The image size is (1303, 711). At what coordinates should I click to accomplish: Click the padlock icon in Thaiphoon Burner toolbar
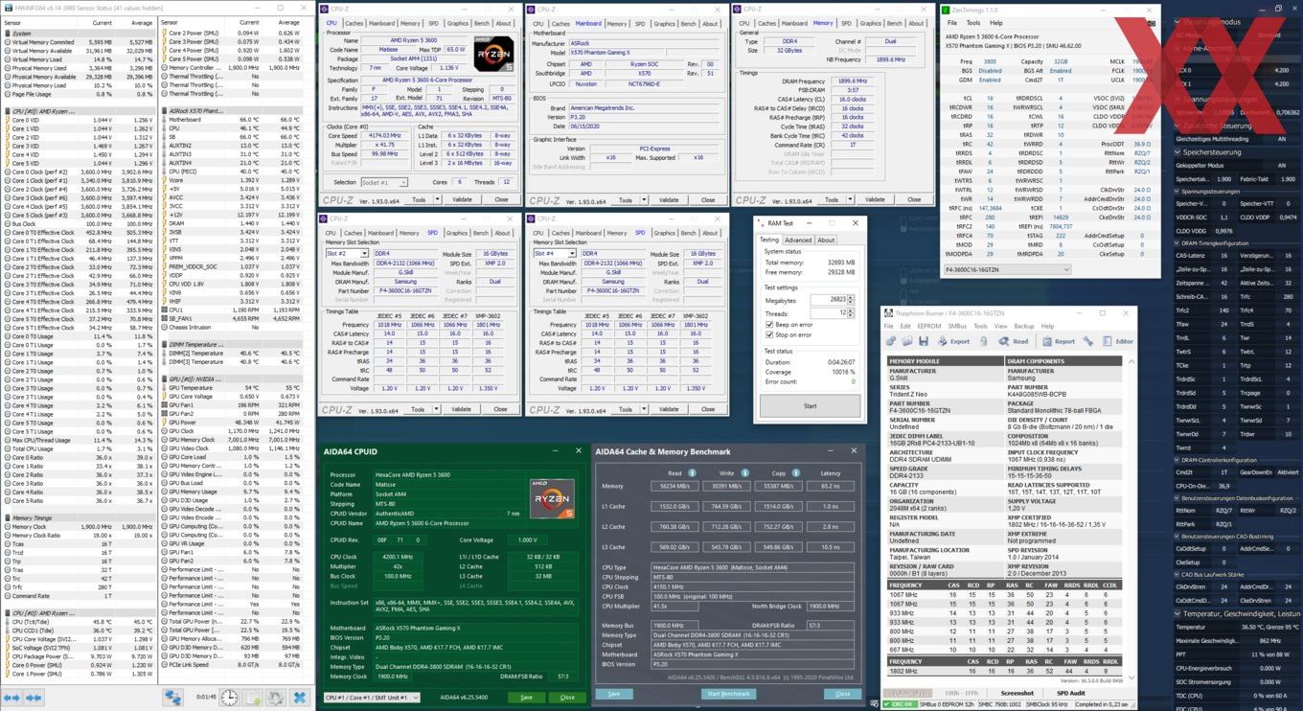click(x=985, y=341)
